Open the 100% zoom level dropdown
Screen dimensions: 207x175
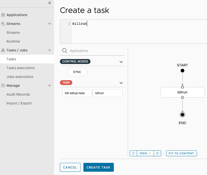click(145, 153)
